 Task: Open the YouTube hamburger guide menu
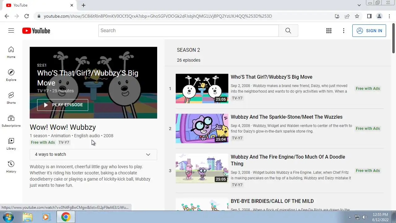click(x=11, y=30)
